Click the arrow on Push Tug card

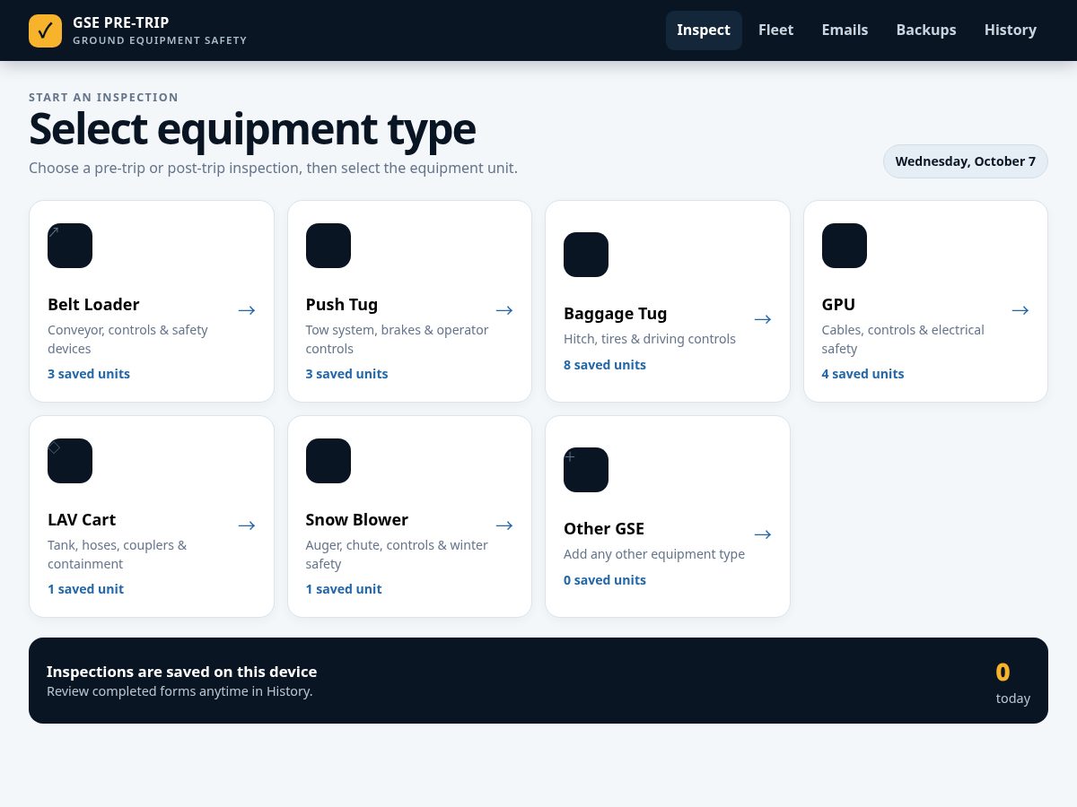coord(504,310)
